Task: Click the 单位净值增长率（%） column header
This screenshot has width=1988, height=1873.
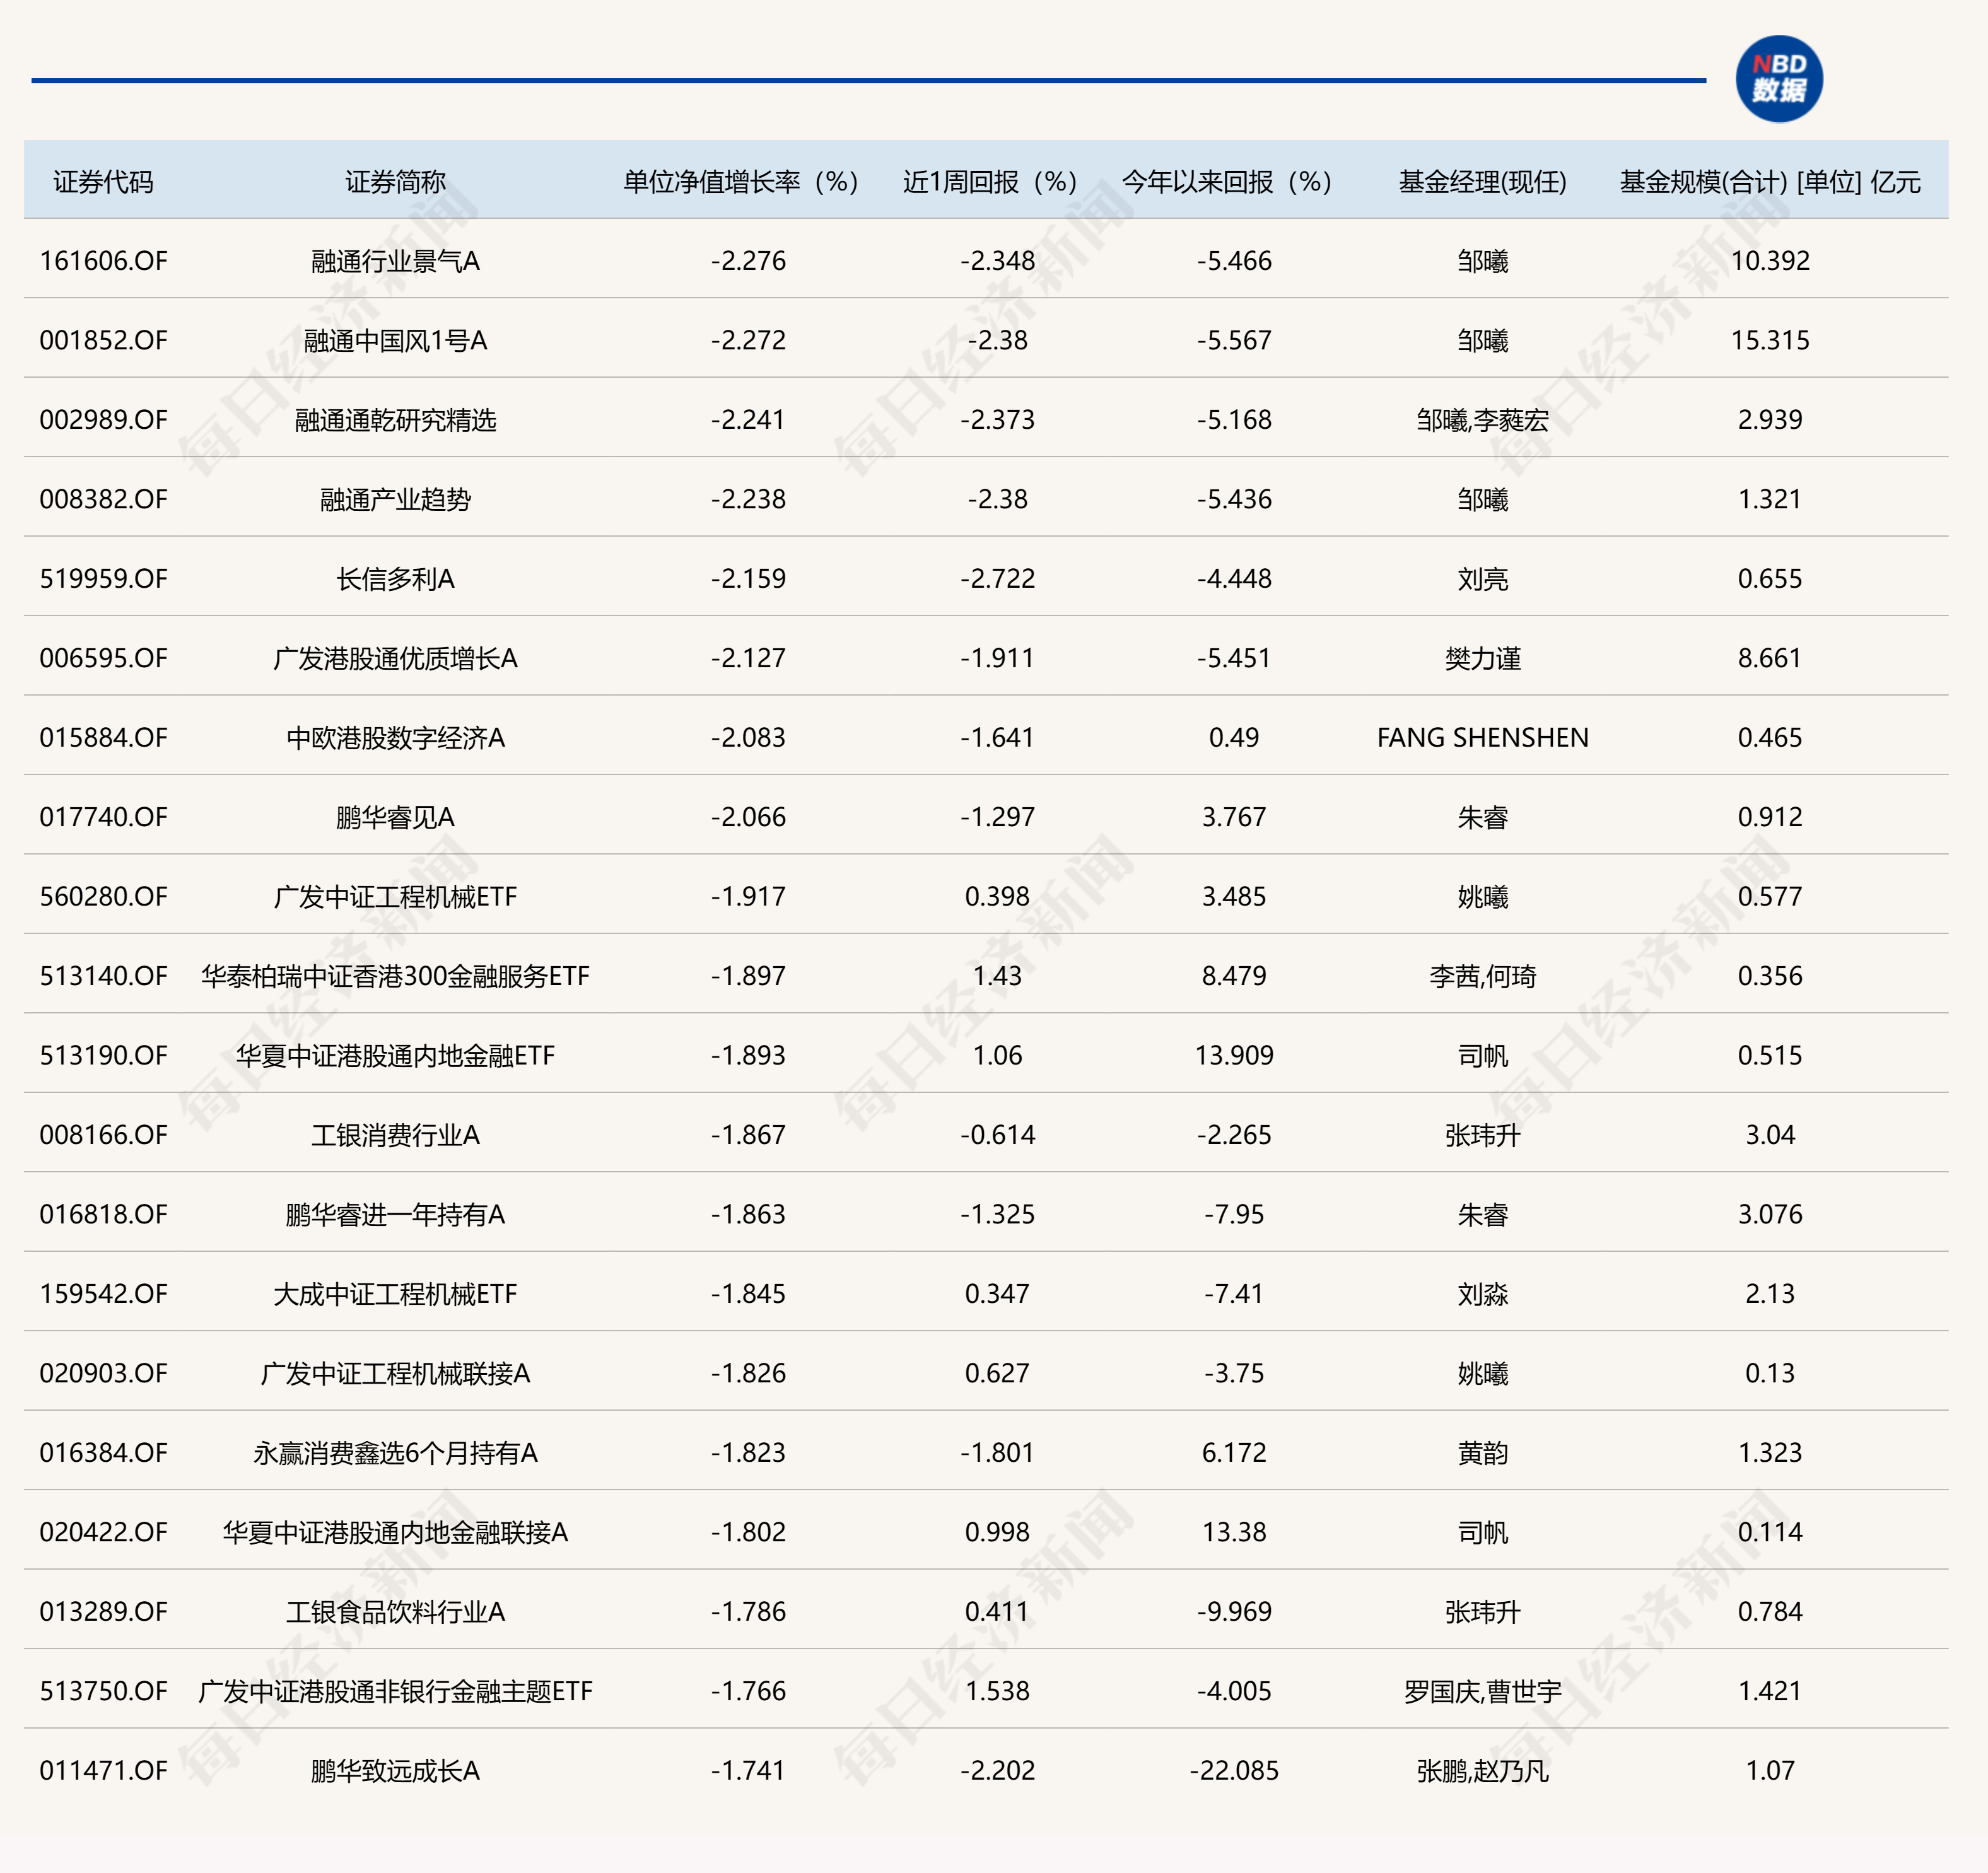Action: click(741, 182)
